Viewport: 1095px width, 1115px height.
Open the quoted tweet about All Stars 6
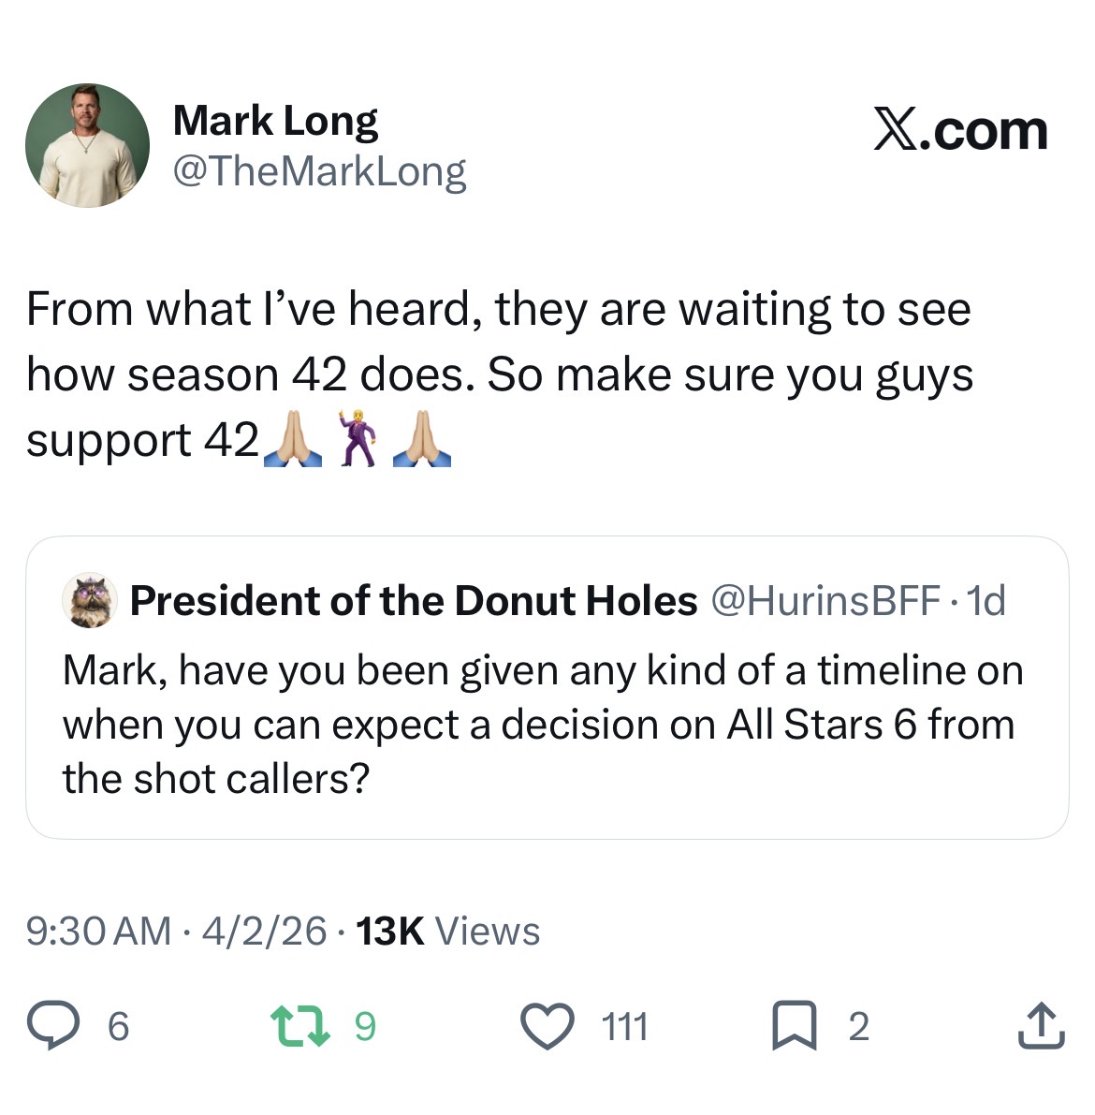[543, 726]
